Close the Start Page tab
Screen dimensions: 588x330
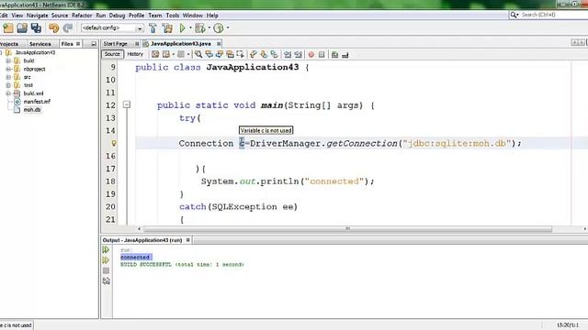[x=137, y=44]
